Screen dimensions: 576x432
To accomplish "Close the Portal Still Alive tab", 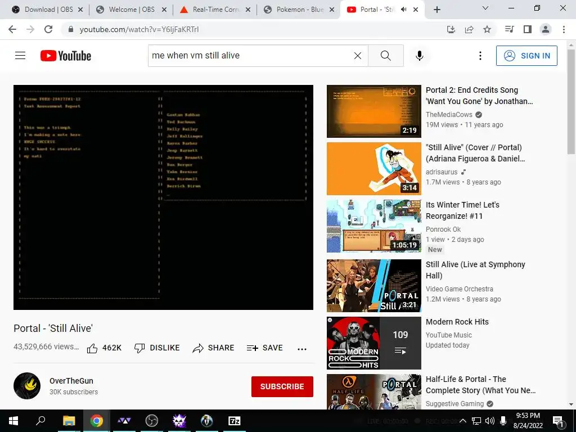I will pyautogui.click(x=416, y=10).
